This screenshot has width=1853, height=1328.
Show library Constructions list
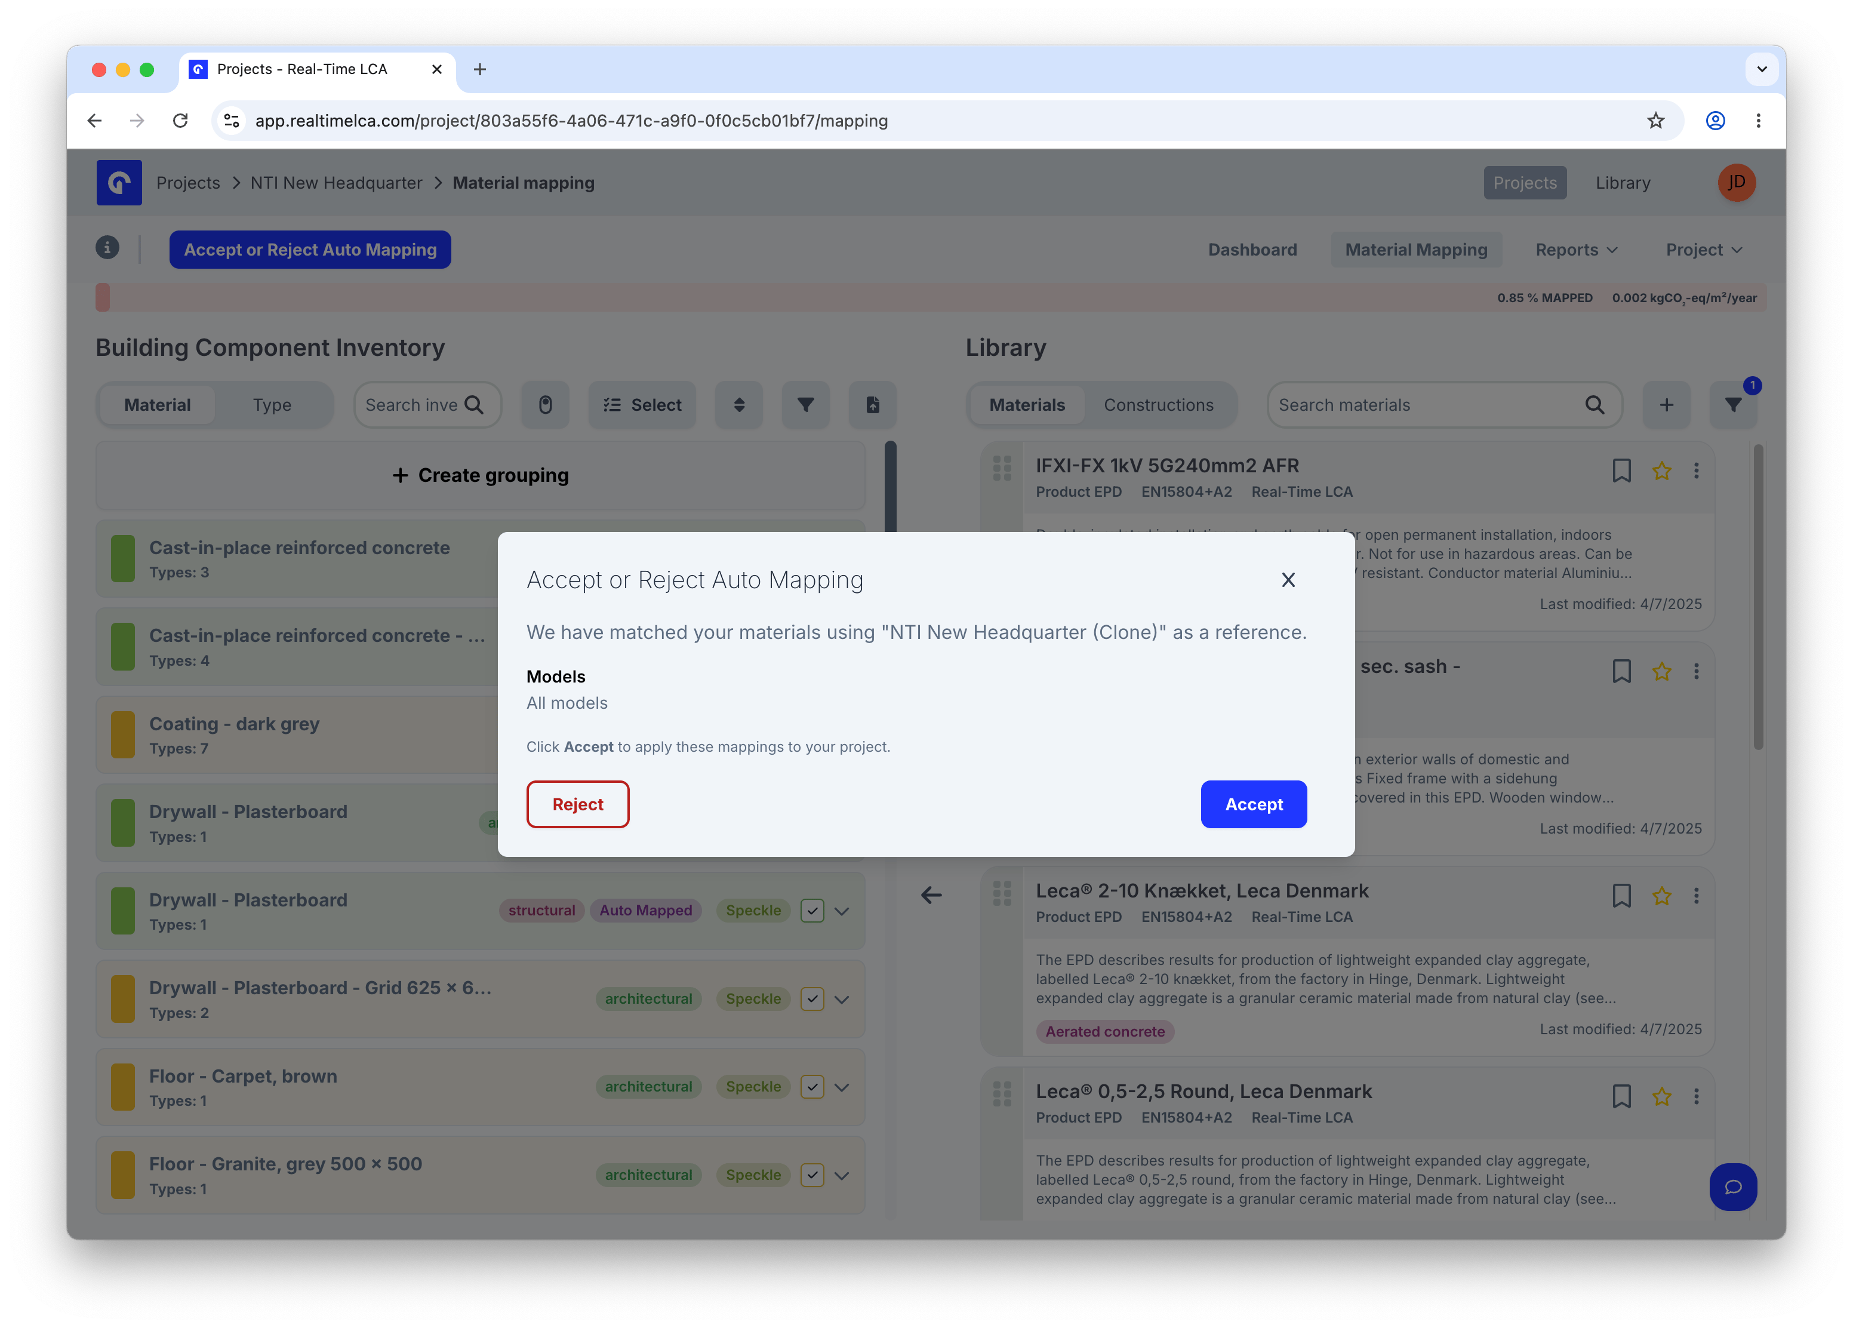click(1159, 404)
